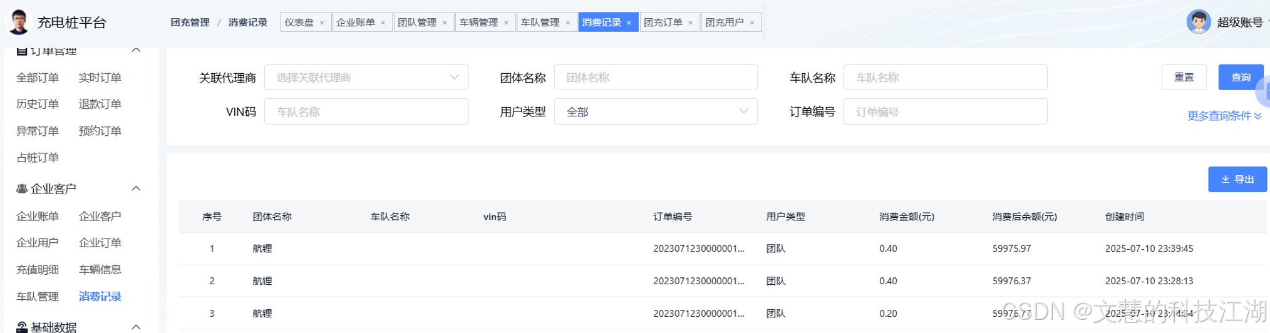Focus the VIN码 input field
This screenshot has width=1270, height=333.
(366, 111)
